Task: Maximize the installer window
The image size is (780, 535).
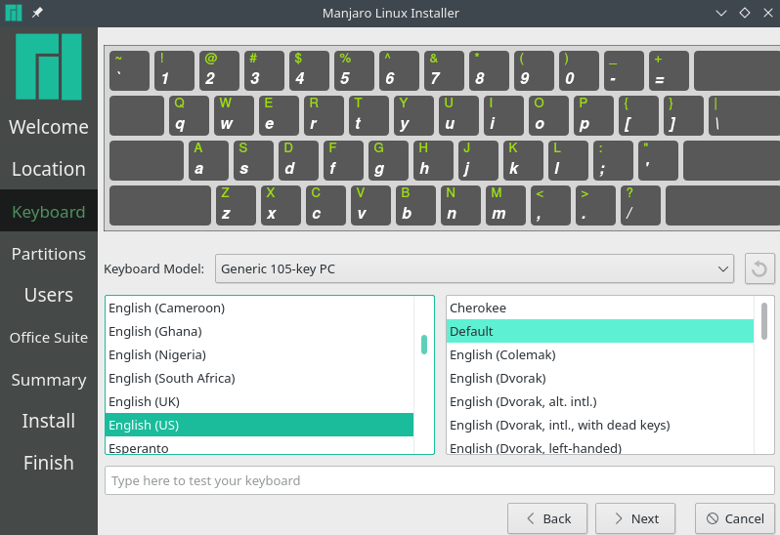Action: [745, 13]
